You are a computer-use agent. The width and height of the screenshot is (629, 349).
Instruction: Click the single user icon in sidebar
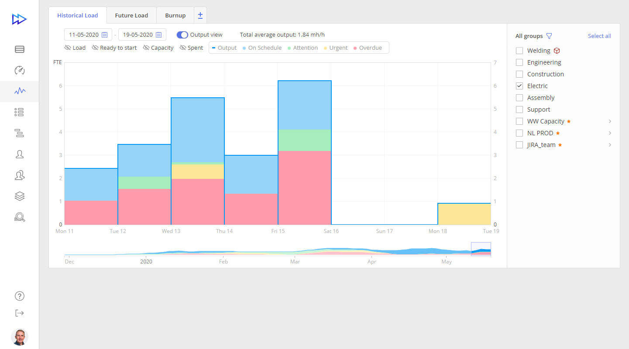pos(19,154)
